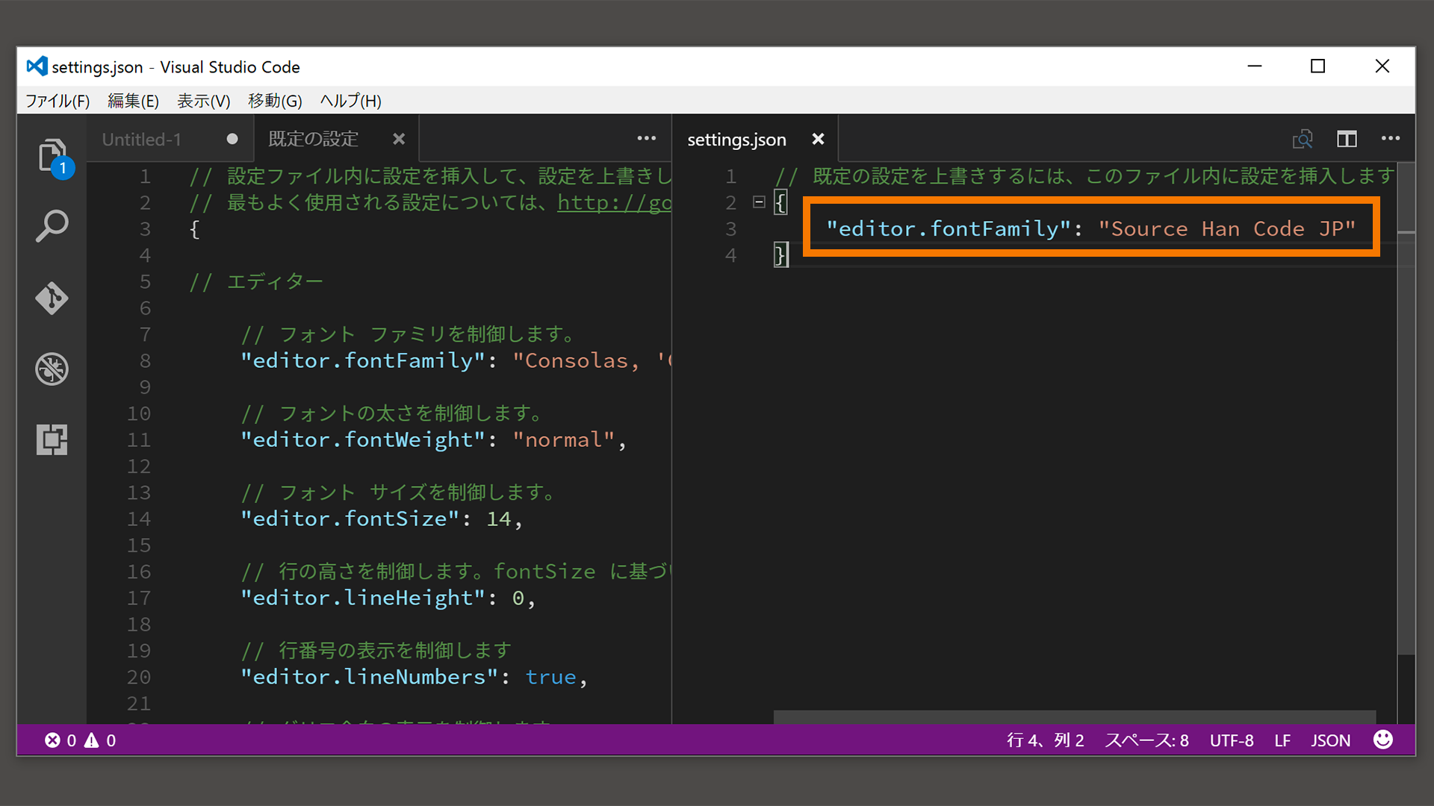The height and width of the screenshot is (806, 1434).
Task: Open more actions menu of right editor group
Action: [1390, 139]
